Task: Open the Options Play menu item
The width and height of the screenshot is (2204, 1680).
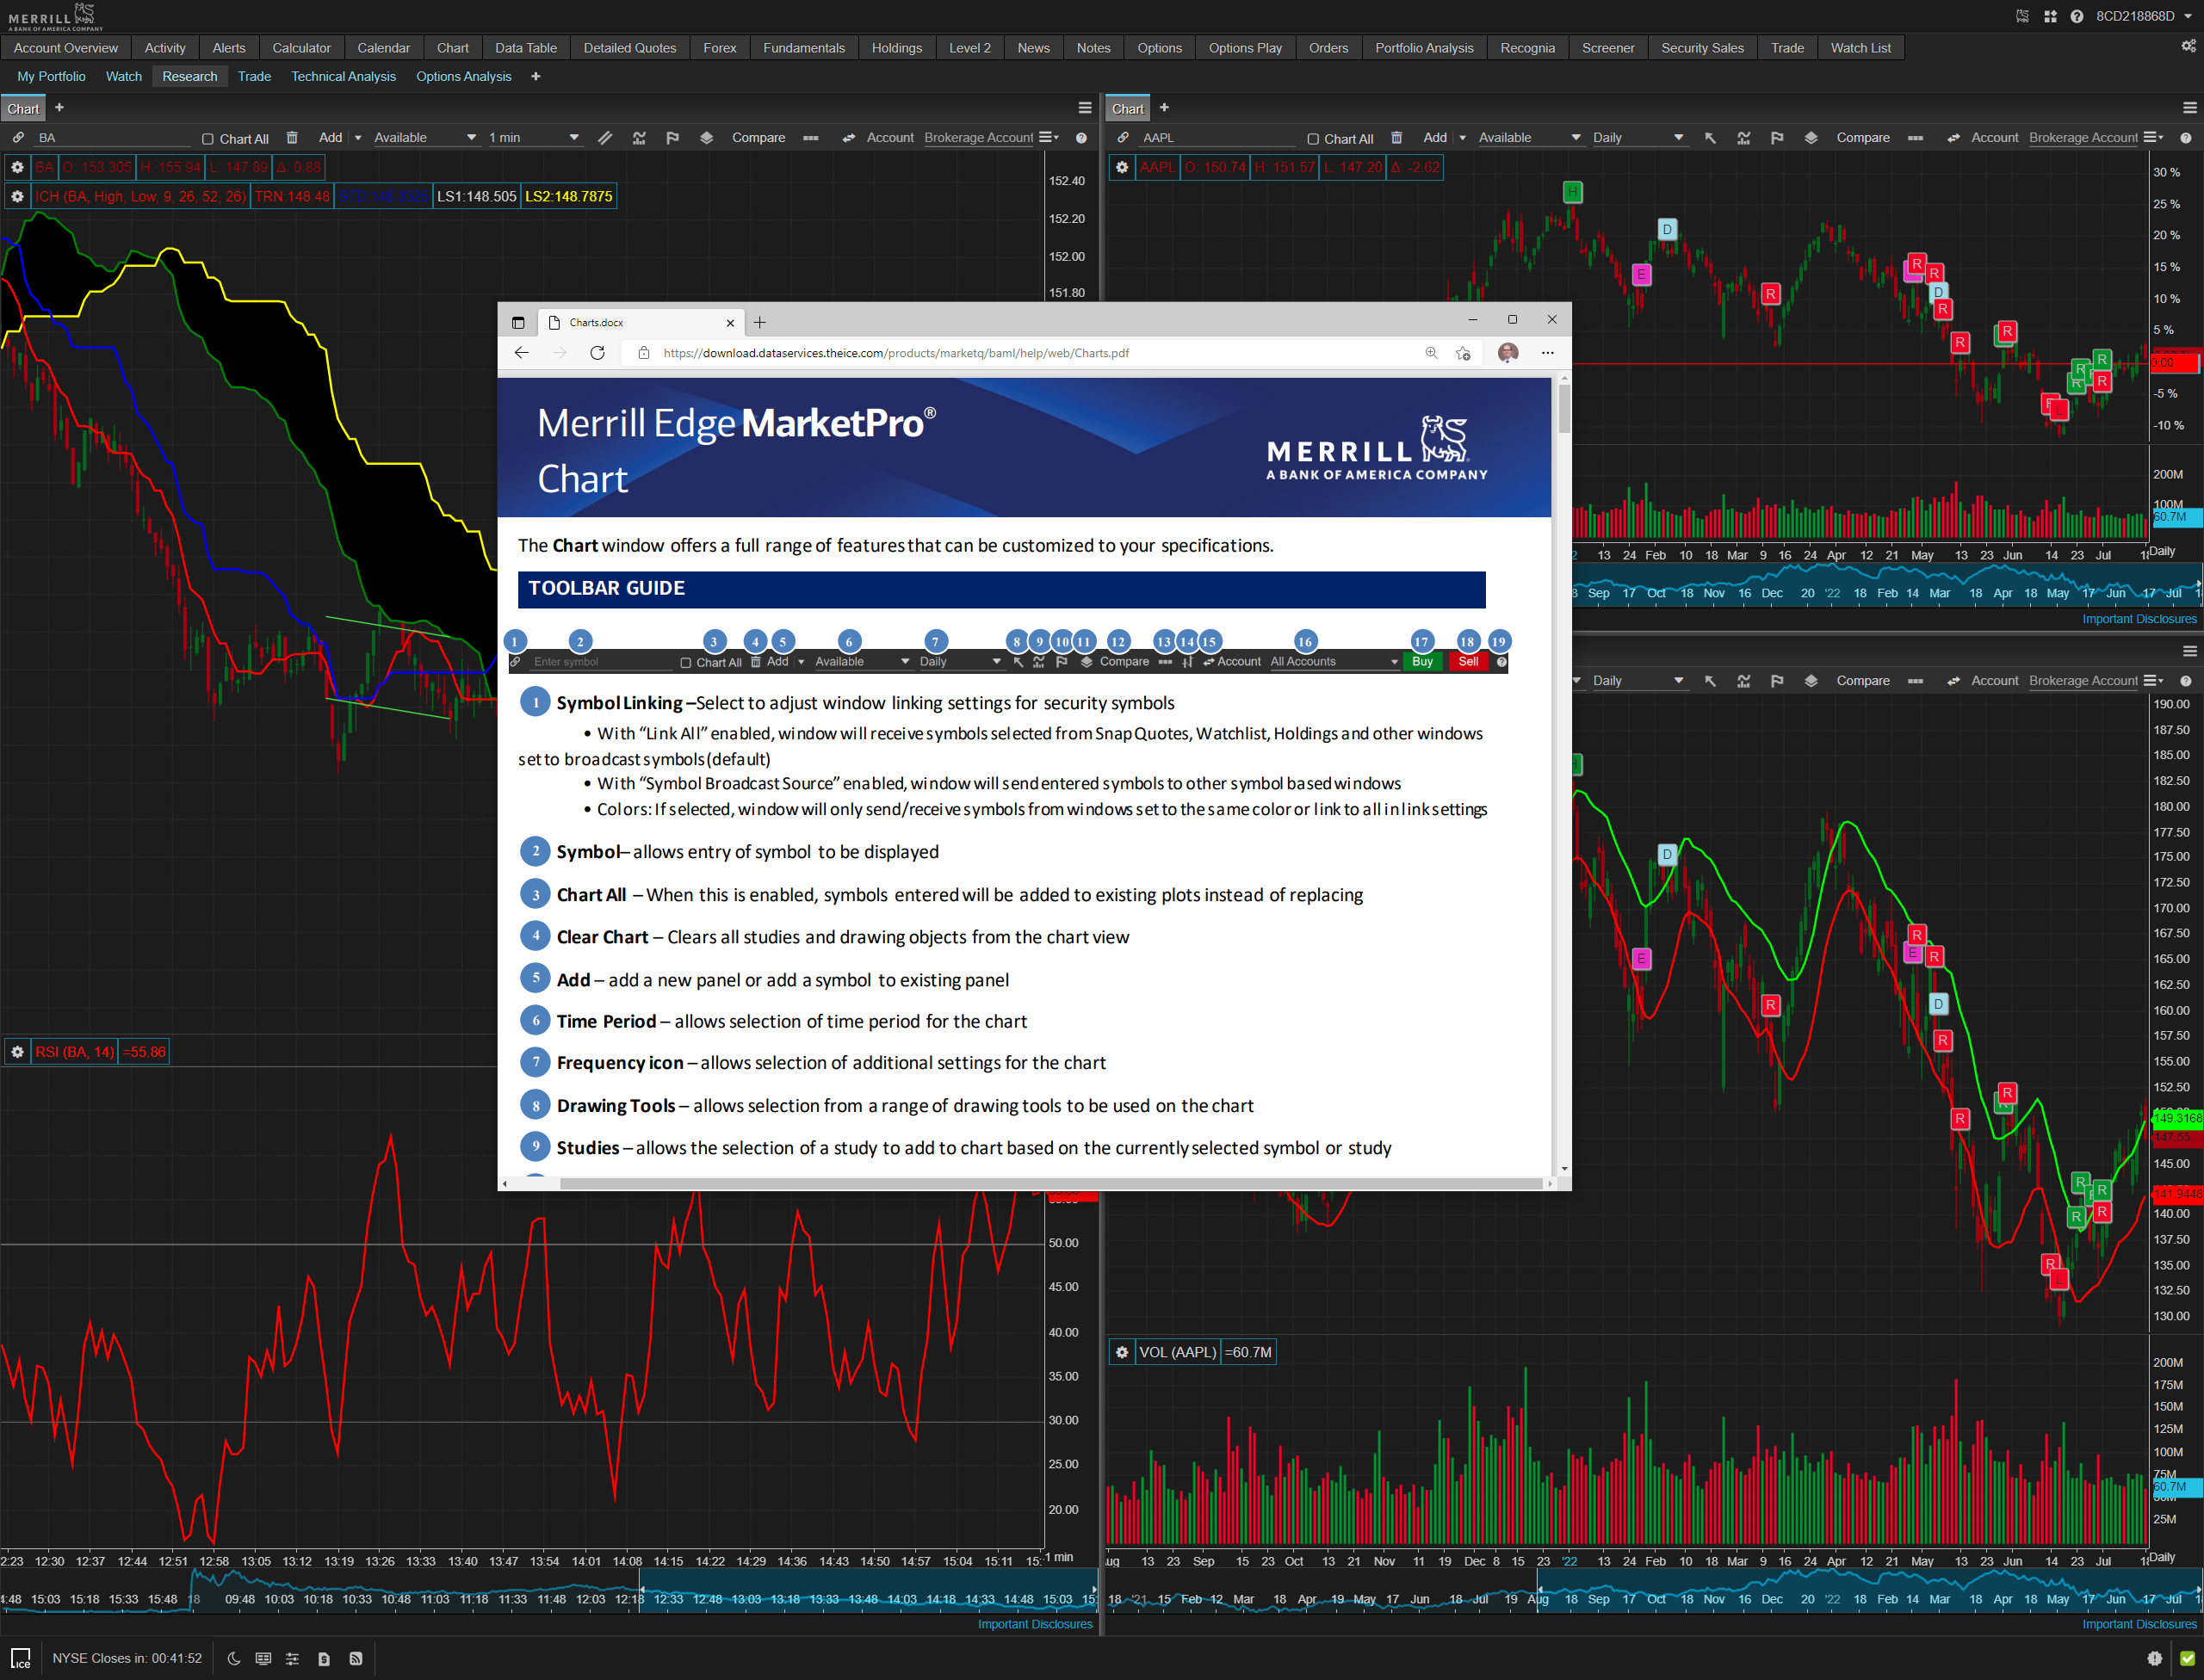Action: 1245,48
